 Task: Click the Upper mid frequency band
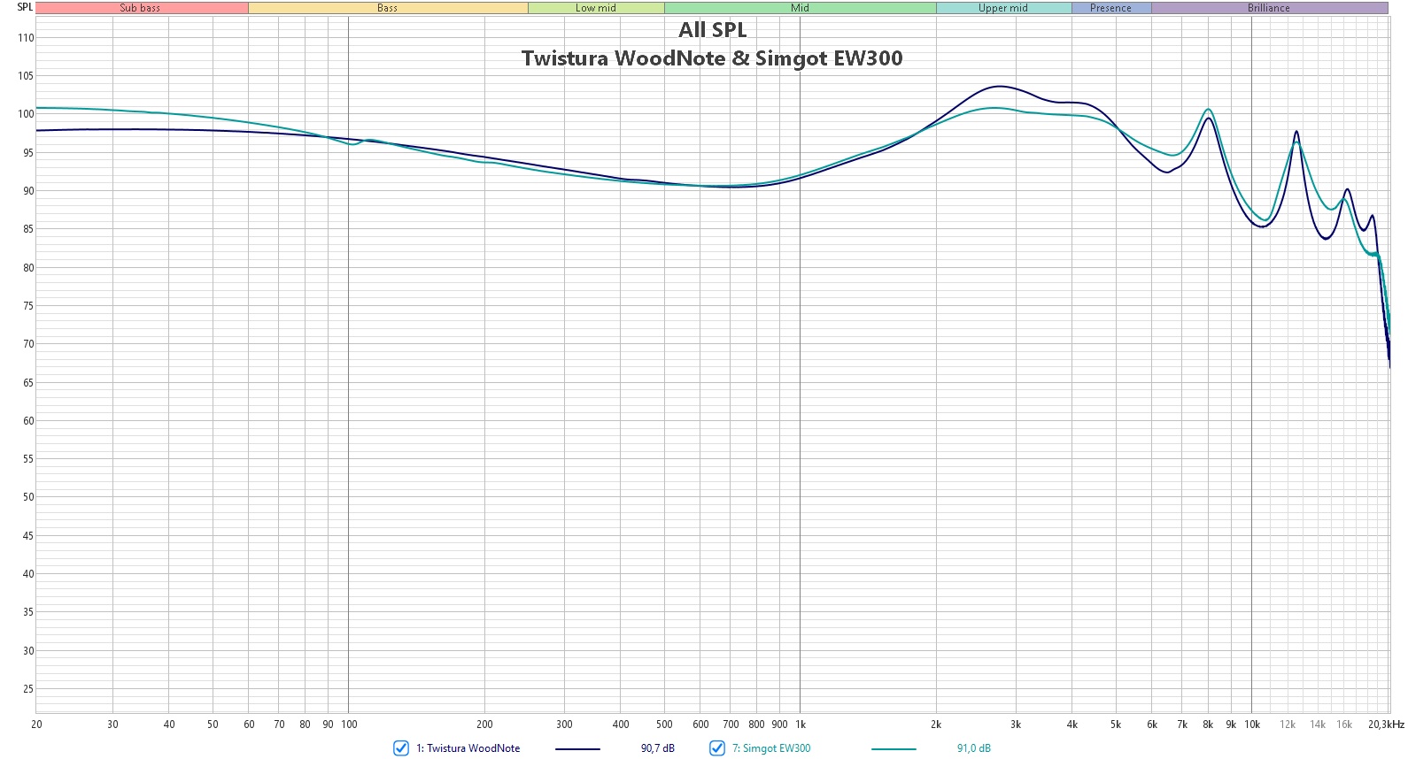[1003, 8]
